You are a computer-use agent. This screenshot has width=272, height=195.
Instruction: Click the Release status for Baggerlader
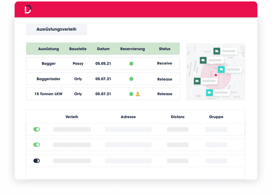tap(164, 79)
